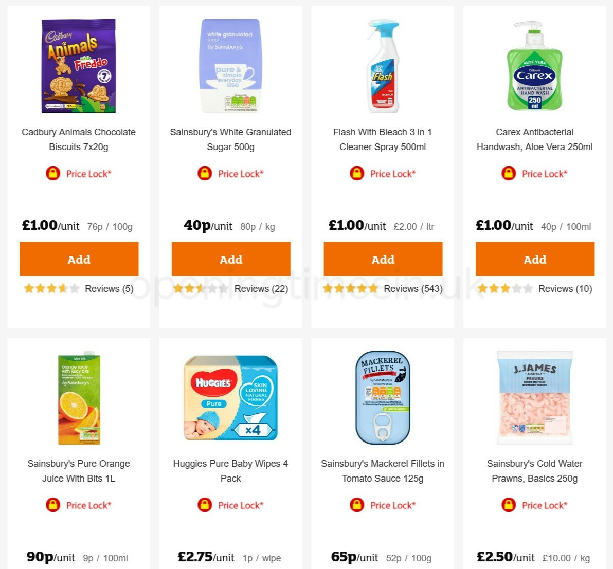This screenshot has height=569, width=613.
Task: Add Carex Antibacterial Handwash to basket
Action: 535,259
